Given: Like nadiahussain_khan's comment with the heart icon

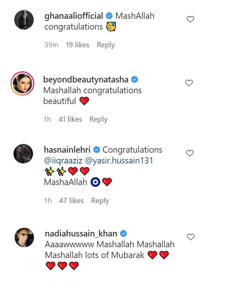Looking at the screenshot, I should tap(191, 237).
